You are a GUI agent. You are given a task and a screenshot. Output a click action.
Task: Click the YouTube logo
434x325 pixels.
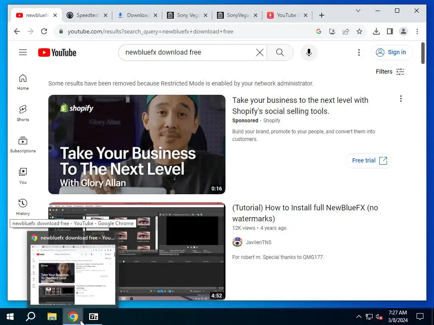click(x=57, y=52)
